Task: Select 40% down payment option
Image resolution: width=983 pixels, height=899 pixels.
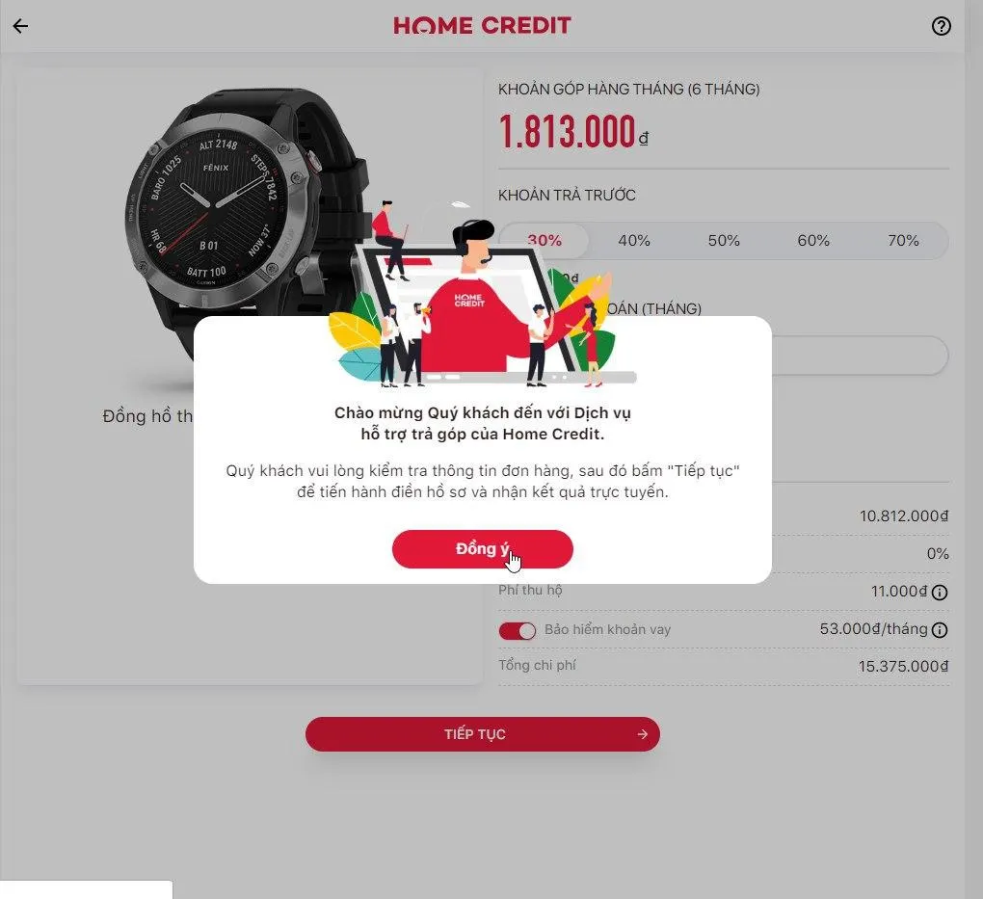Action: [634, 240]
